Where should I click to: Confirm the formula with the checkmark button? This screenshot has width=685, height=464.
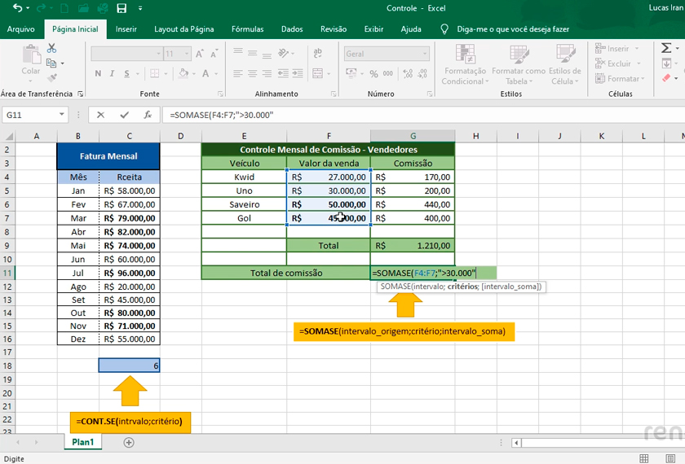(124, 115)
